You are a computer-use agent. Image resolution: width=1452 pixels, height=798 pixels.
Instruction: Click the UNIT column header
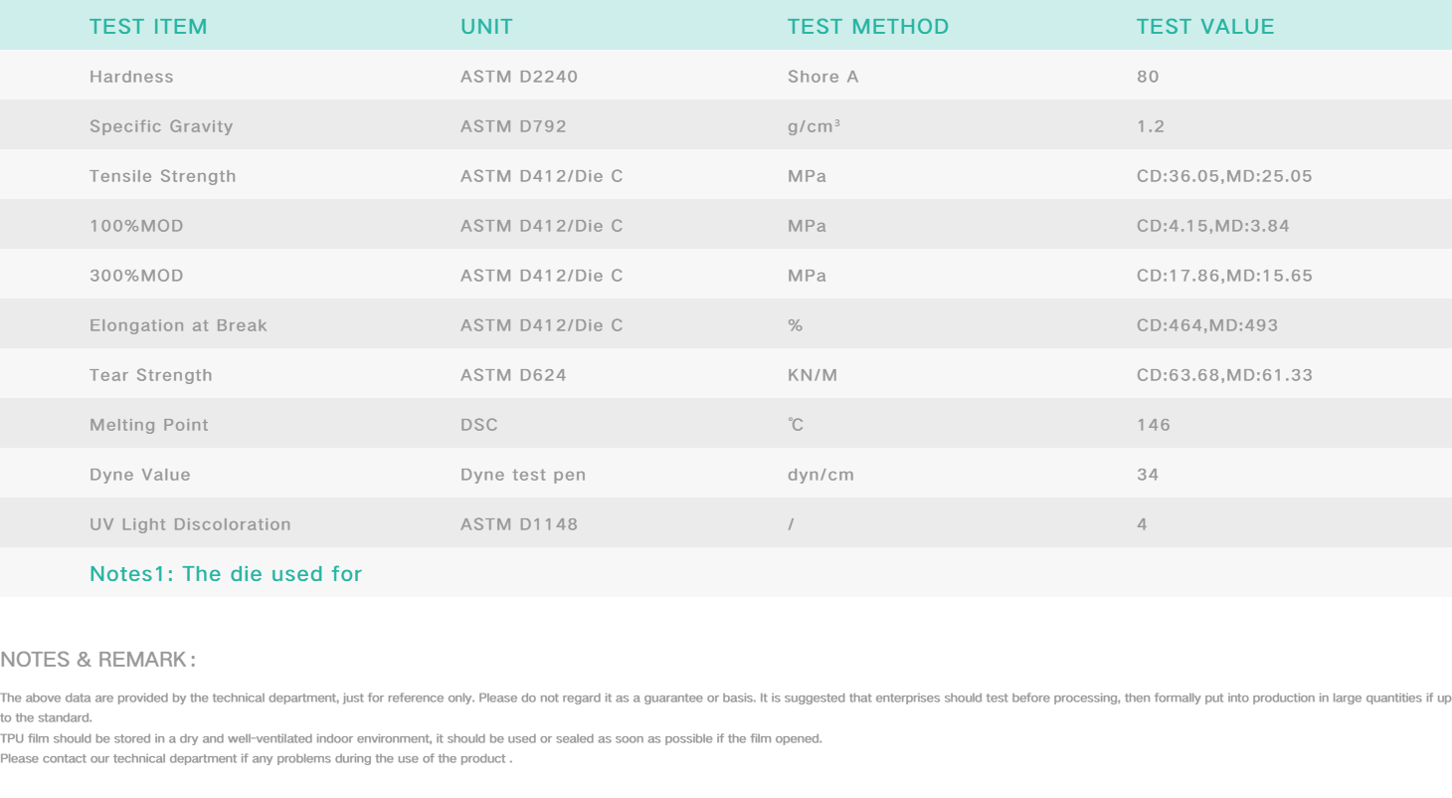(x=486, y=27)
